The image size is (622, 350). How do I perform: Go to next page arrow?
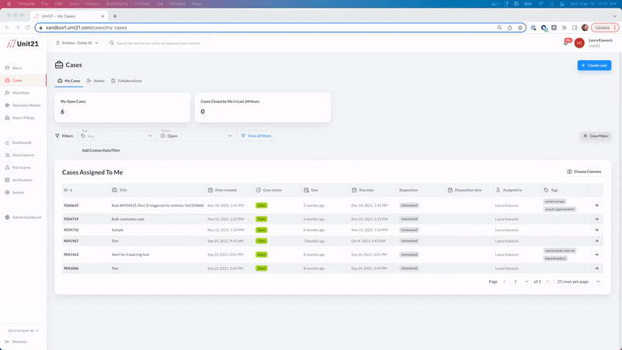(547, 282)
